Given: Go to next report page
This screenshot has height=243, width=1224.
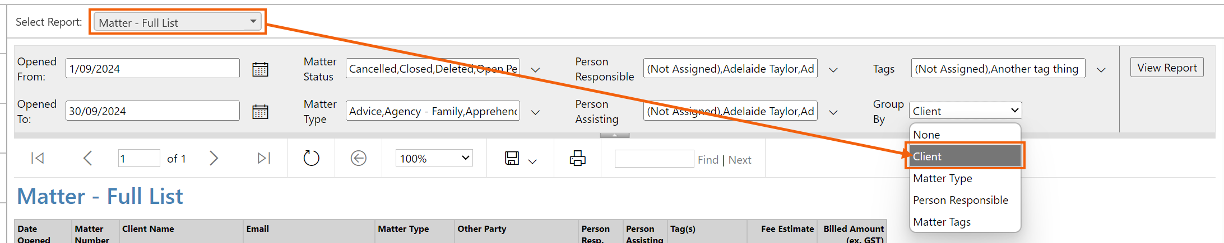Looking at the screenshot, I should (x=214, y=159).
